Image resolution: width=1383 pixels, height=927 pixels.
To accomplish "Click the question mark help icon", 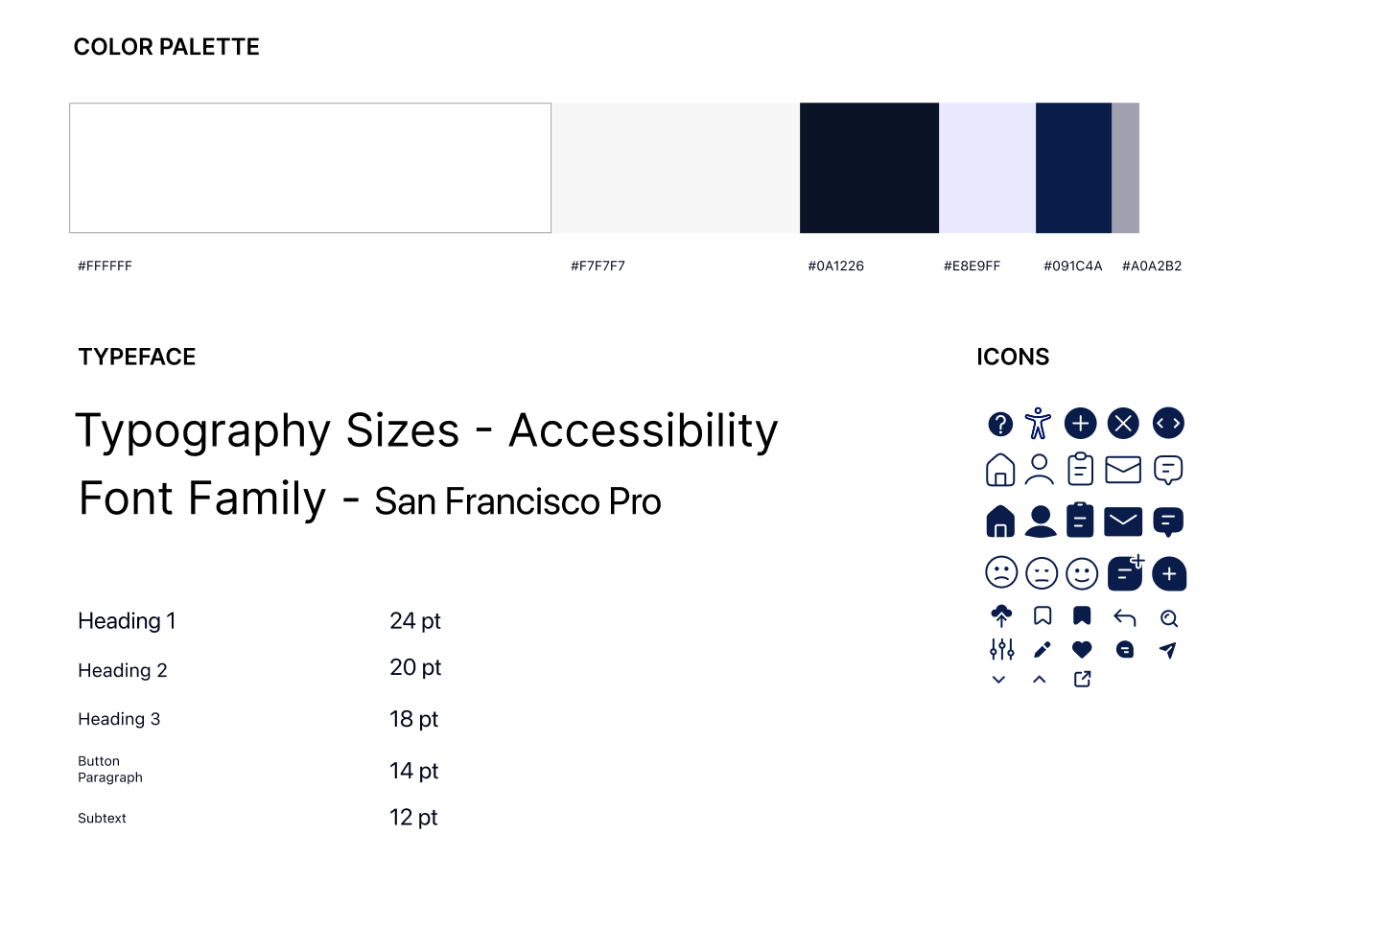I will (1000, 424).
